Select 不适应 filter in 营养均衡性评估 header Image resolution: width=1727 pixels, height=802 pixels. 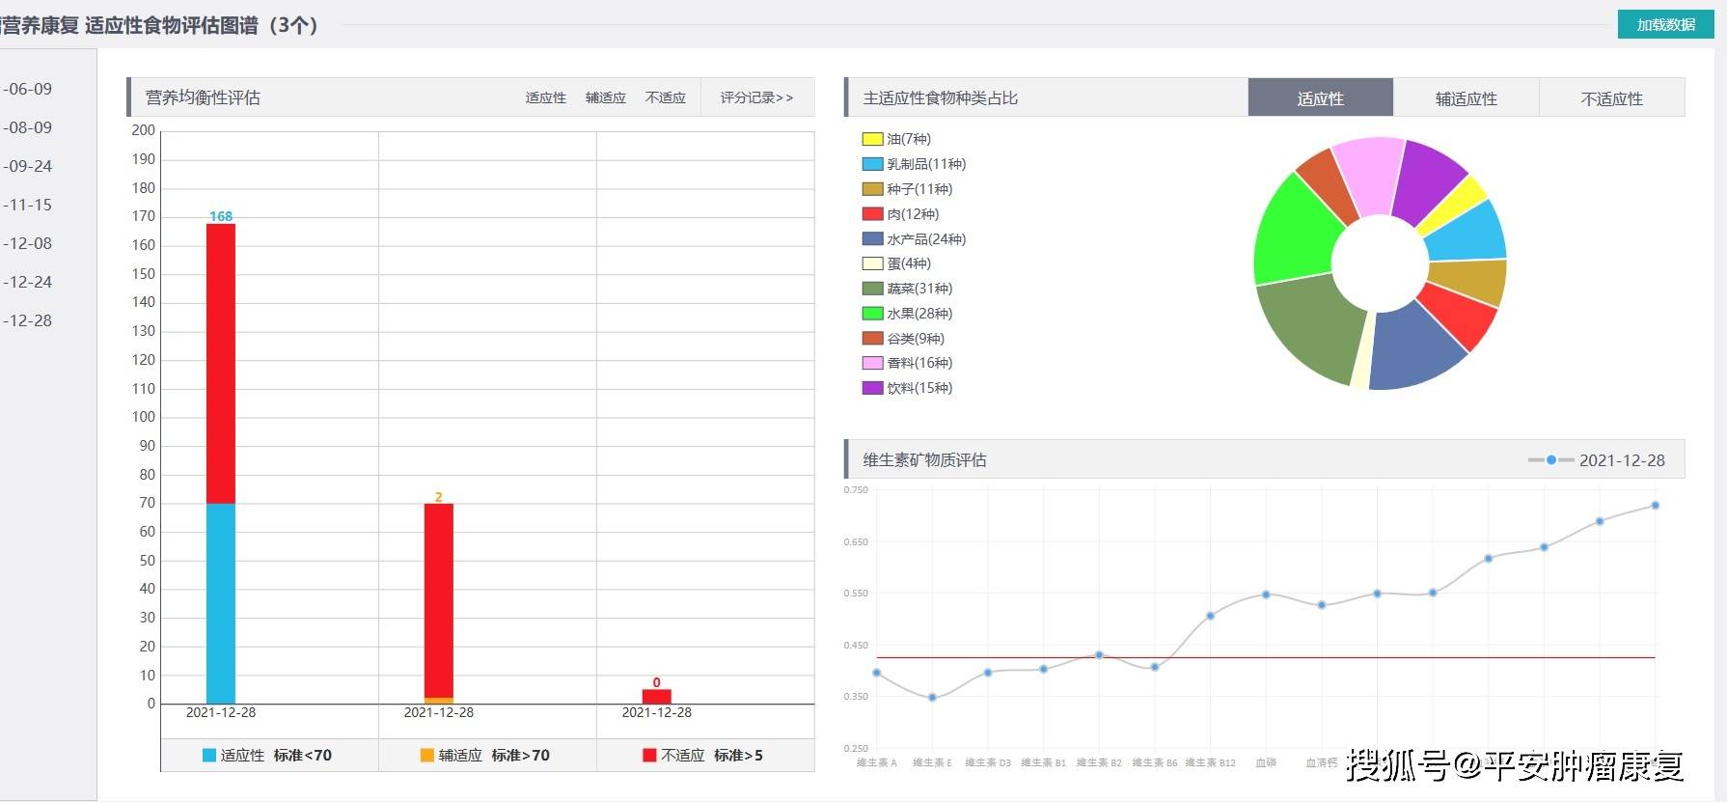coord(666,97)
